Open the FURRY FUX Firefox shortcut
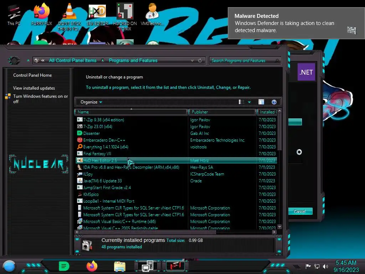Viewport: 365px width, 274px height. click(x=41, y=14)
